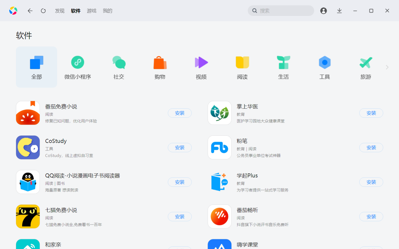Click the 七猫免费小说 app icon

point(28,216)
